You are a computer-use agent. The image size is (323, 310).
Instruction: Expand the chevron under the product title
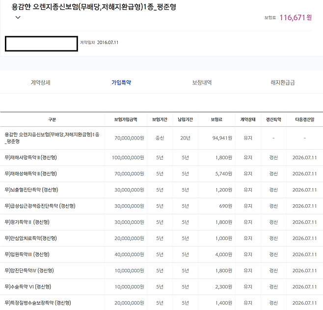(18, 18)
